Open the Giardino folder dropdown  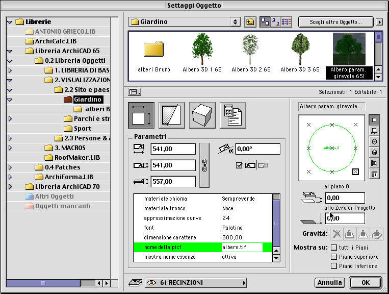pos(185,22)
